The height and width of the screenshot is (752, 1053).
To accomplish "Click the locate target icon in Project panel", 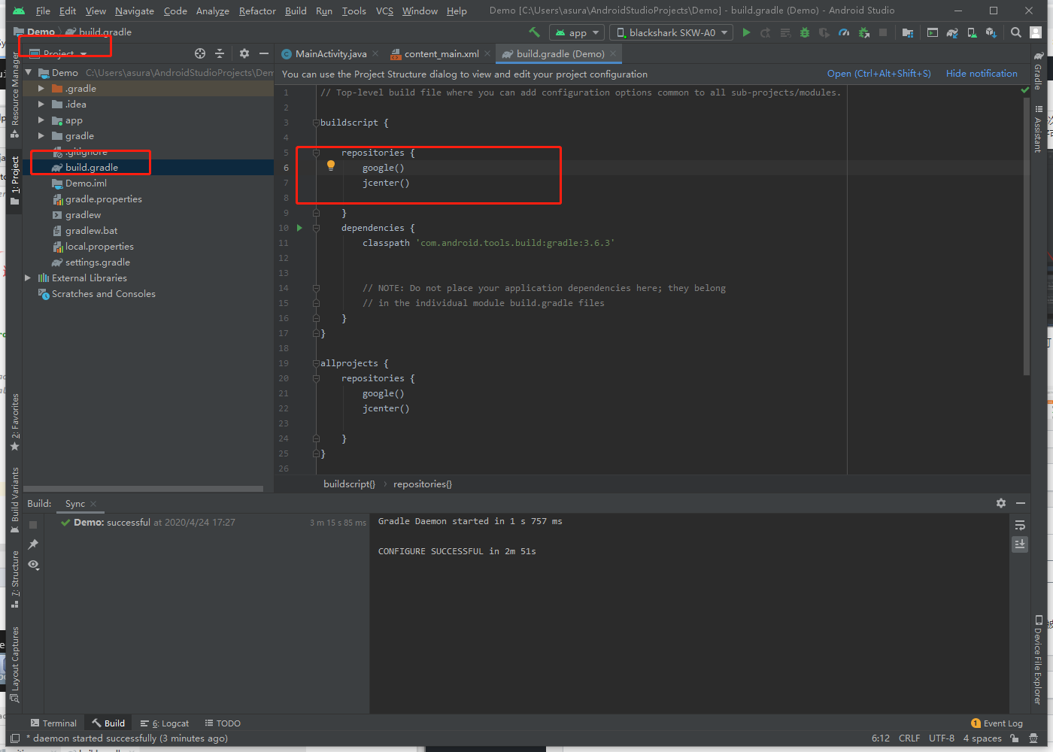I will 200,53.
